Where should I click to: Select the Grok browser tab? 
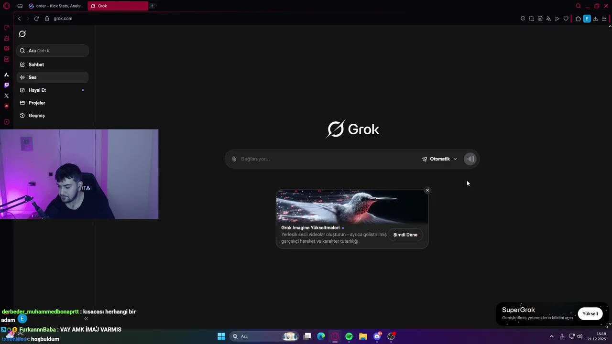[x=118, y=6]
